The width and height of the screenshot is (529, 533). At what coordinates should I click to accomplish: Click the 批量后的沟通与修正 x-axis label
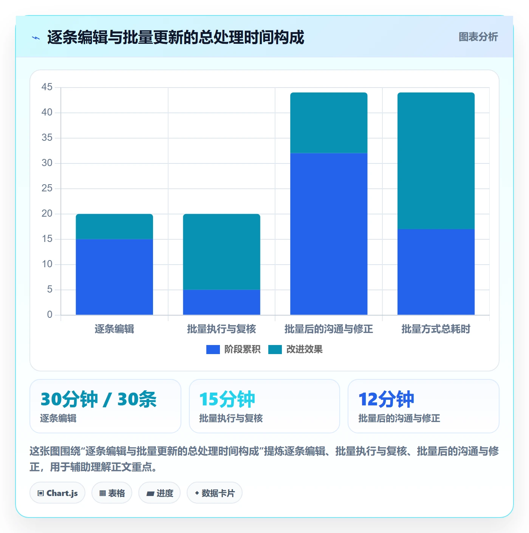point(329,329)
